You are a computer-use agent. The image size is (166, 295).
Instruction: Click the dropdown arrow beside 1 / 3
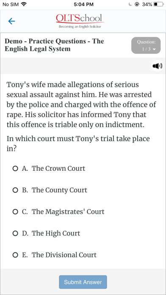pos(155,50)
